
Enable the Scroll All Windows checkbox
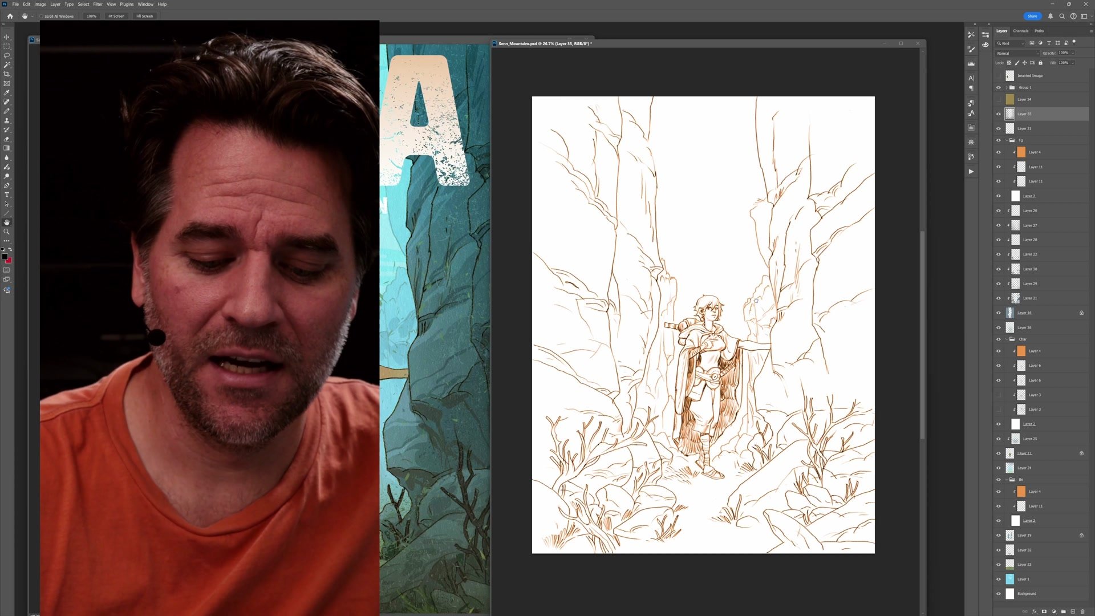click(x=42, y=16)
